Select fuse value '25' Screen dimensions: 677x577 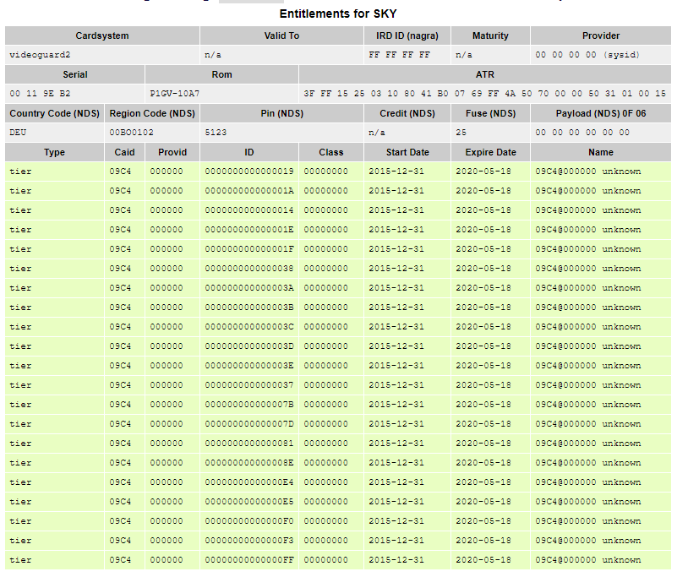461,133
